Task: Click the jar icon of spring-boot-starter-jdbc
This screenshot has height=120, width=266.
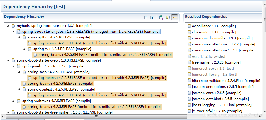Action: tap(19, 32)
